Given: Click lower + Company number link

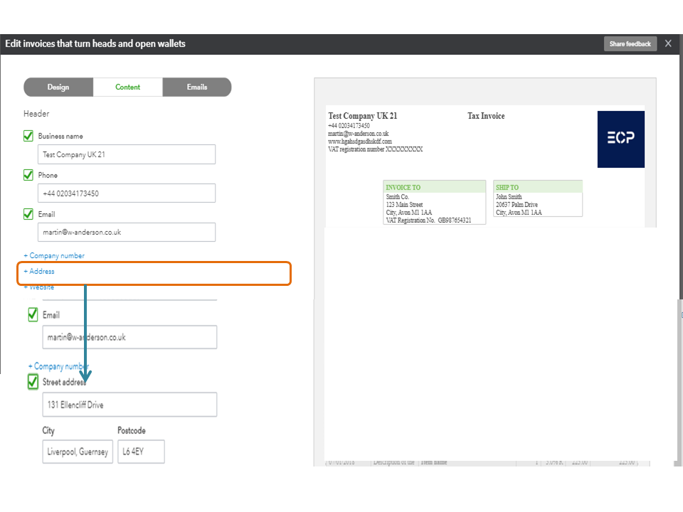Looking at the screenshot, I should (58, 366).
